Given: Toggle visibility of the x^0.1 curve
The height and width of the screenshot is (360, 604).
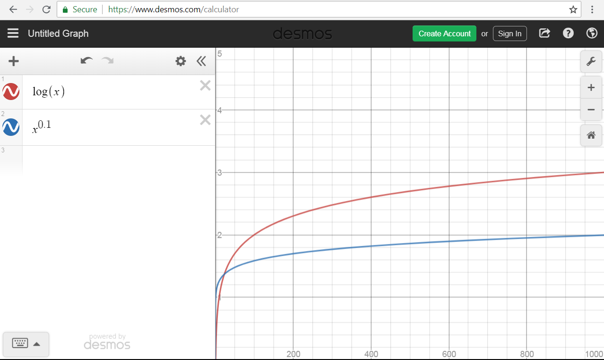Looking at the screenshot, I should tap(11, 127).
